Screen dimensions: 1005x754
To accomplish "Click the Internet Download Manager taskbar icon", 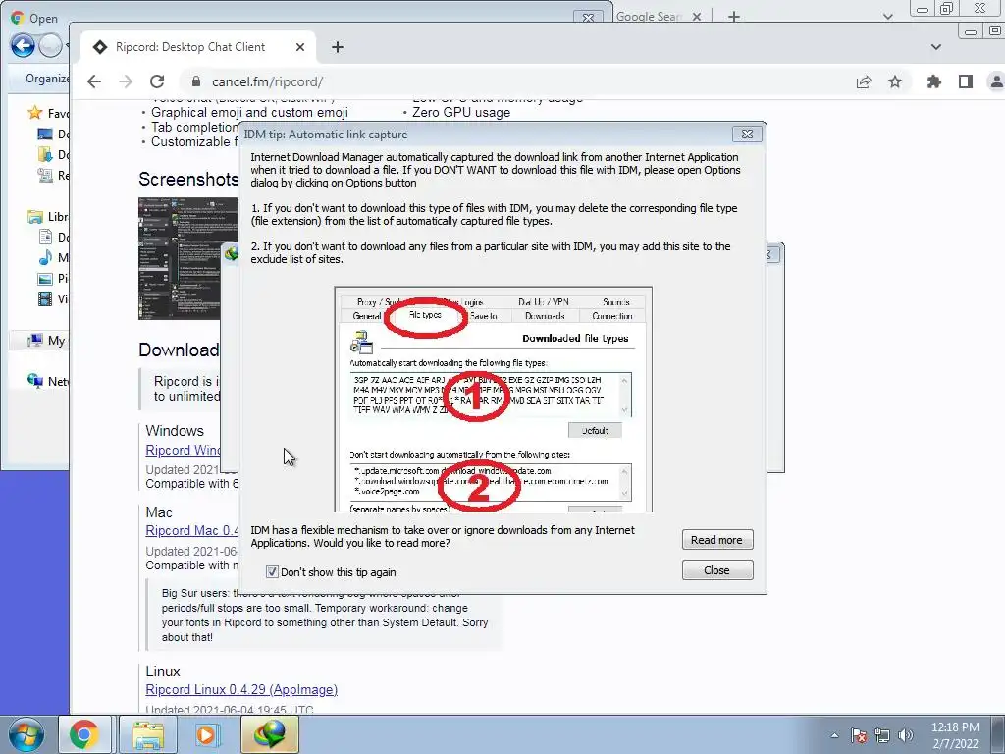I will pos(269,734).
